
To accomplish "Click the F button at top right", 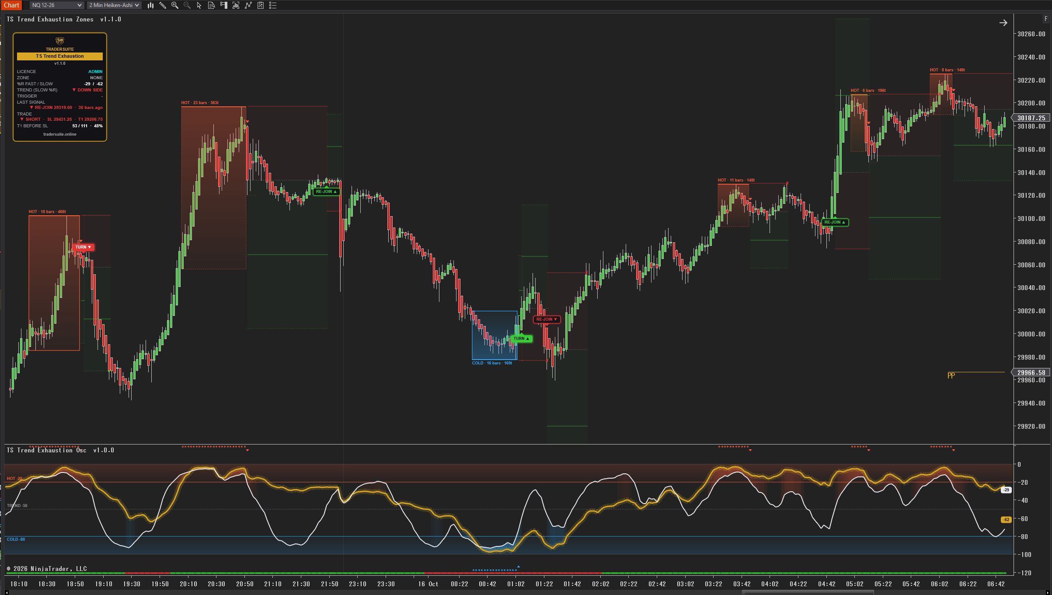I will 1046,19.
